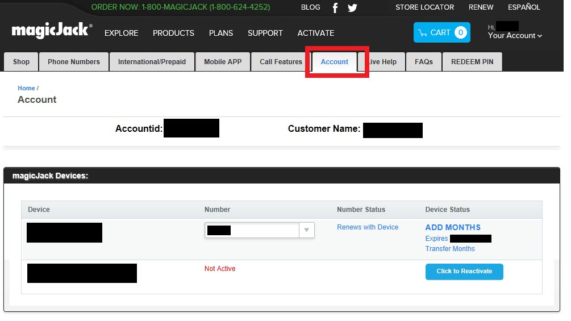The width and height of the screenshot is (571, 321).
Task: Click the ORDER NOW phone number text
Action: (181, 7)
